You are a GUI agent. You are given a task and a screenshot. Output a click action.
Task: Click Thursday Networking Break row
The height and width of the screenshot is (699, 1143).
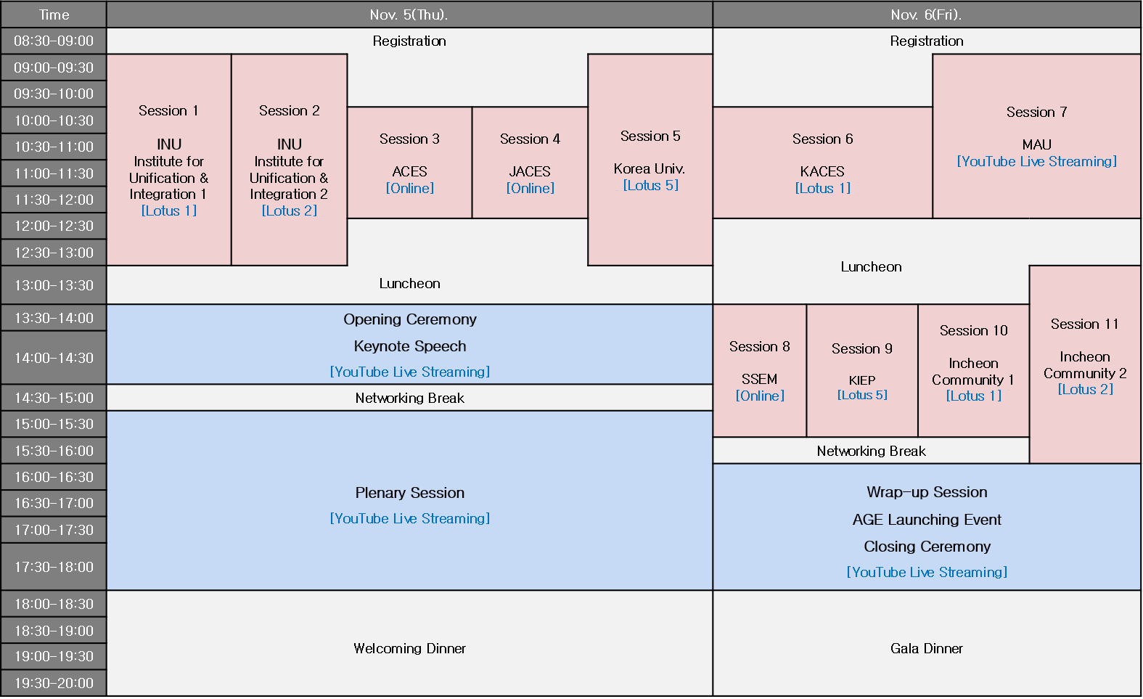click(x=409, y=398)
